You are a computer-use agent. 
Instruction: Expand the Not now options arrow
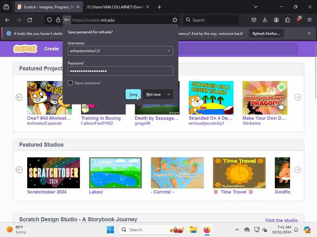tap(169, 94)
